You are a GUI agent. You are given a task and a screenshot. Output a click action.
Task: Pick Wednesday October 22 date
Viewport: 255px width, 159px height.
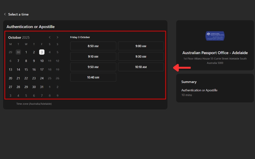pos(26,78)
